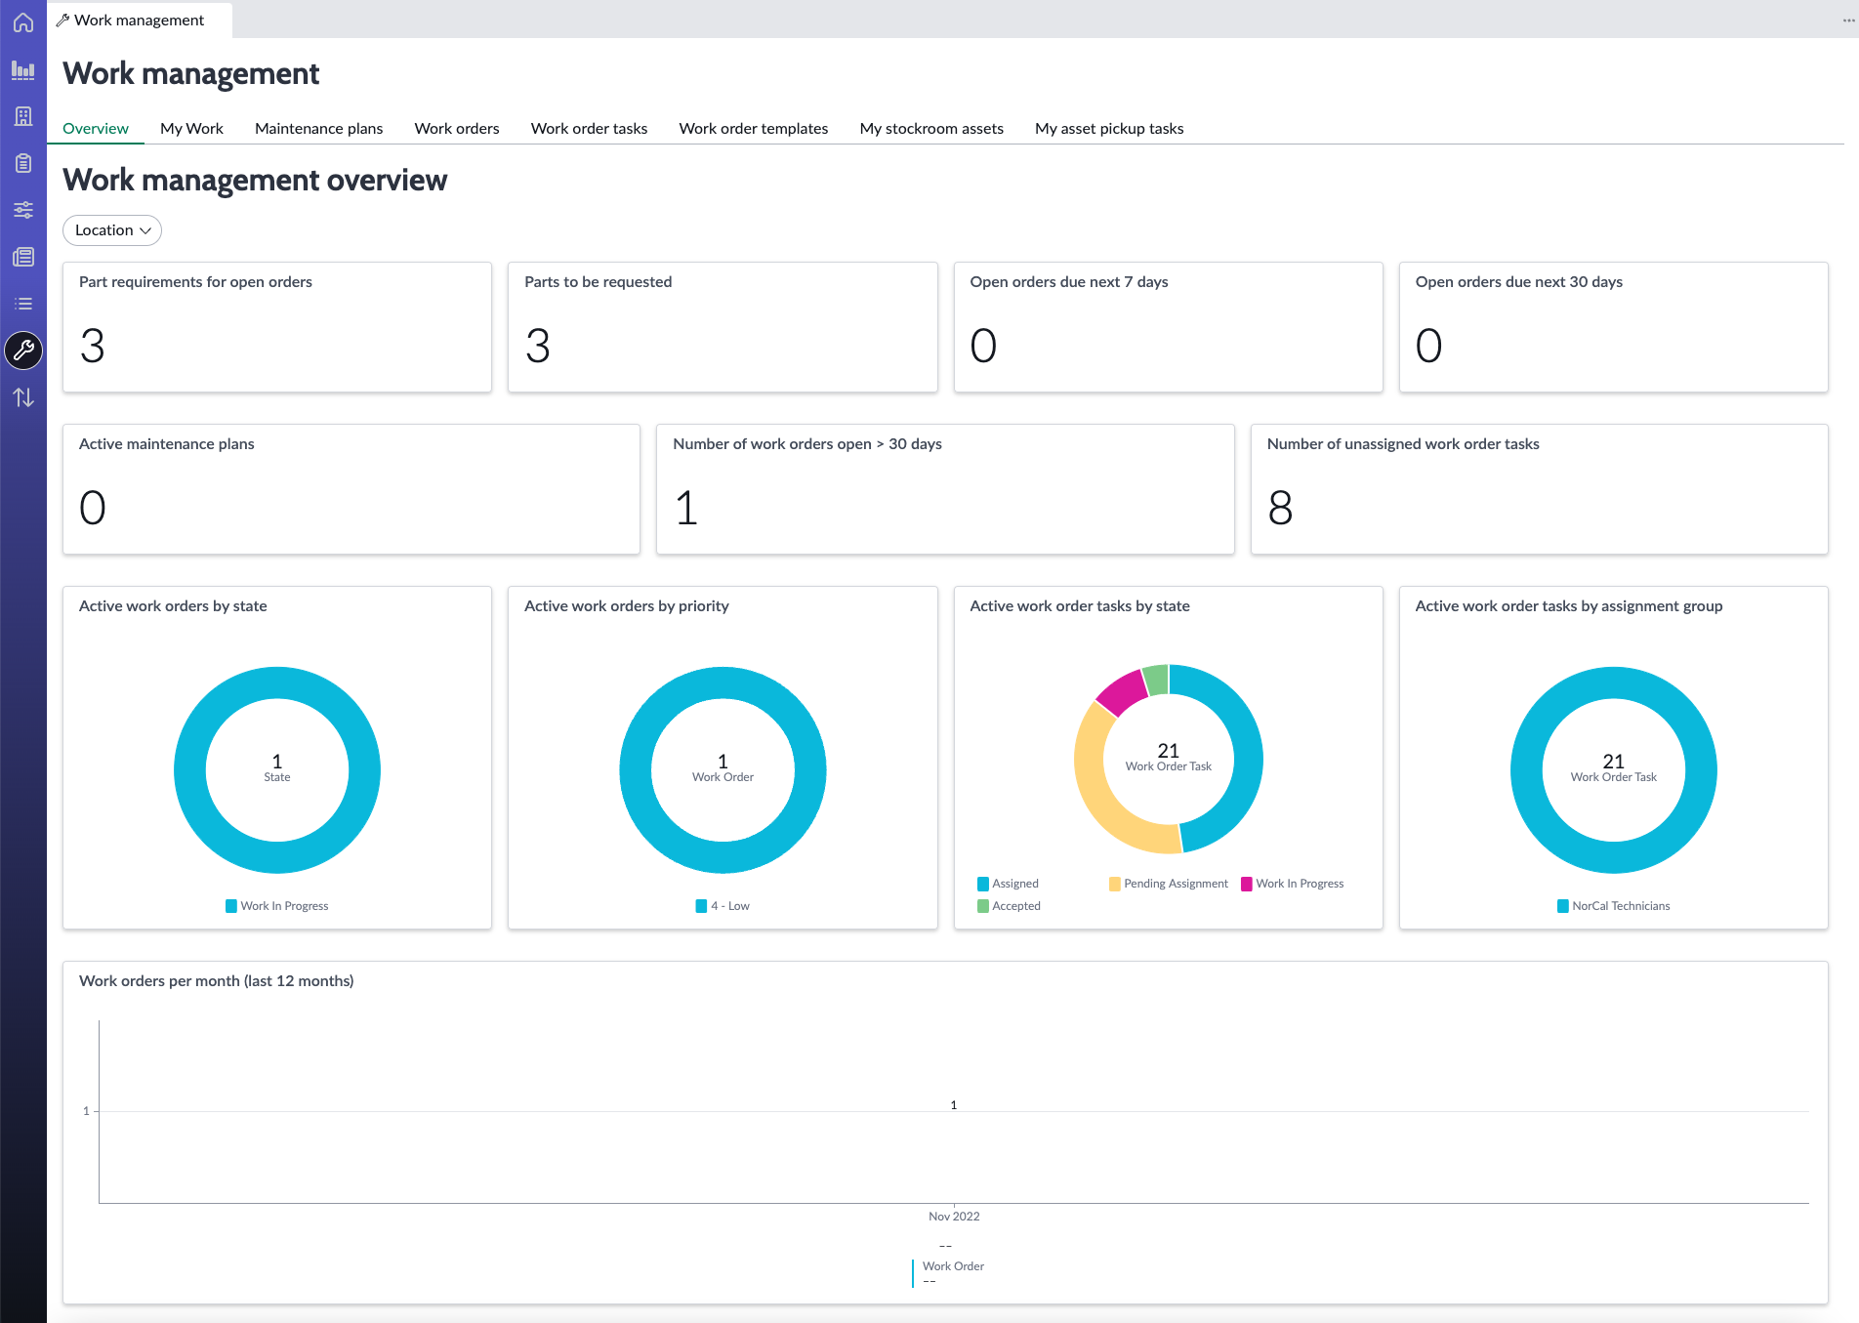This screenshot has width=1859, height=1323.
Task: Switch to the My Work tab
Action: [191, 128]
